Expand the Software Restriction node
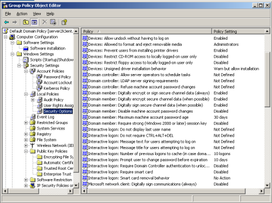 tap(26, 180)
